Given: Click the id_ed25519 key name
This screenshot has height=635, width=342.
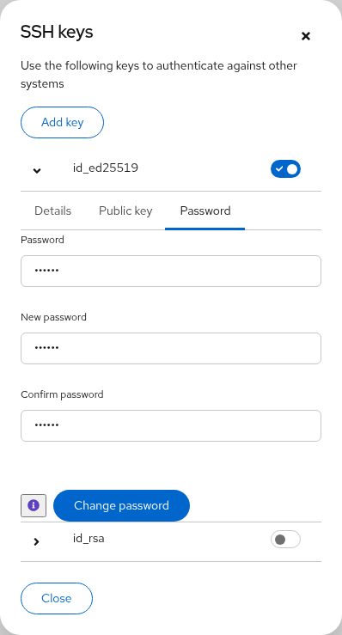Looking at the screenshot, I should tap(106, 168).
